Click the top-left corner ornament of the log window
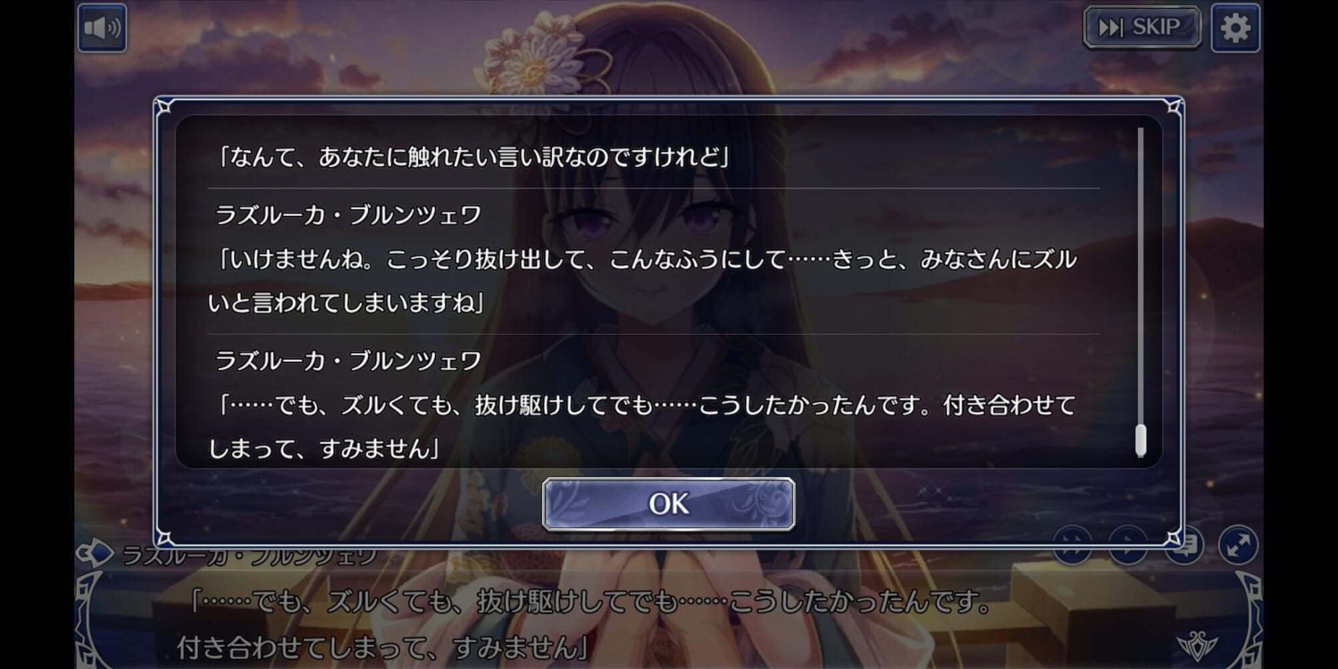Image resolution: width=1338 pixels, height=669 pixels. [x=165, y=107]
